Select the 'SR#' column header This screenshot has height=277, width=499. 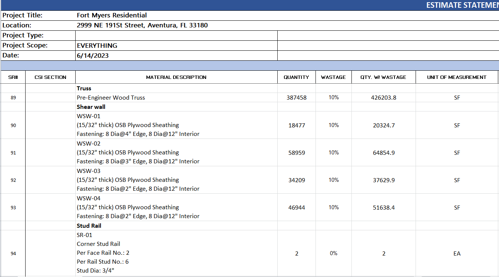coord(13,77)
